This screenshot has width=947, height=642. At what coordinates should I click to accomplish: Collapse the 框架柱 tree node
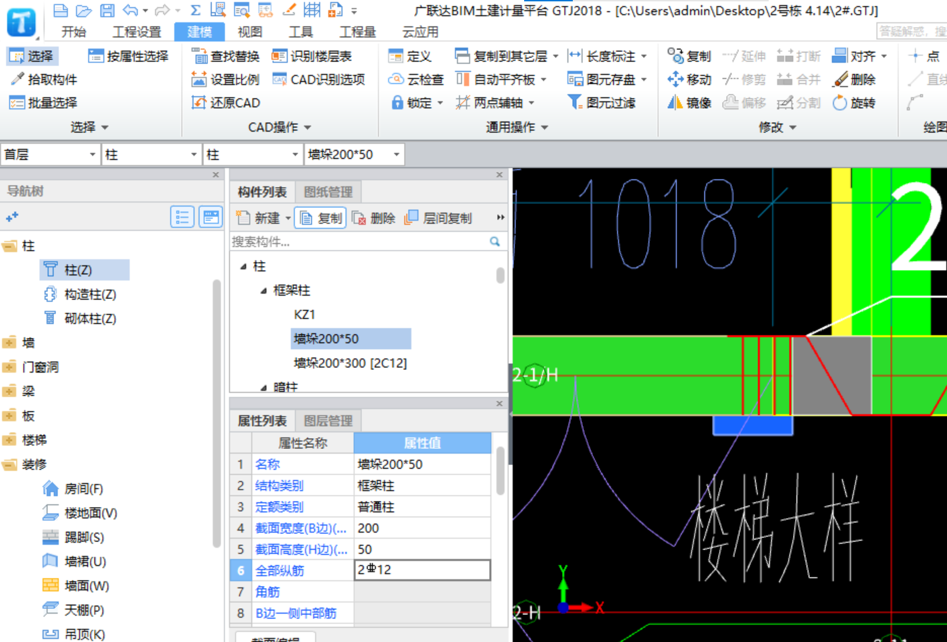[x=263, y=291]
